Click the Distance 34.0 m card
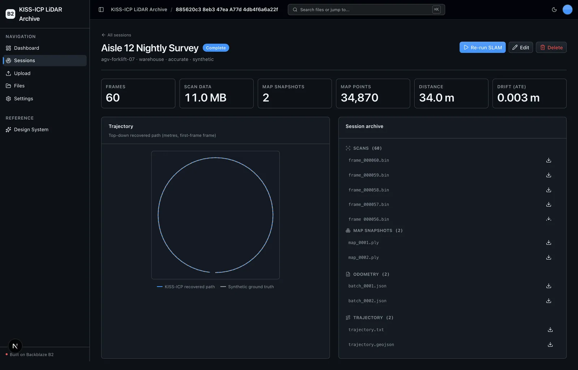This screenshot has width=578, height=370. coord(451,93)
